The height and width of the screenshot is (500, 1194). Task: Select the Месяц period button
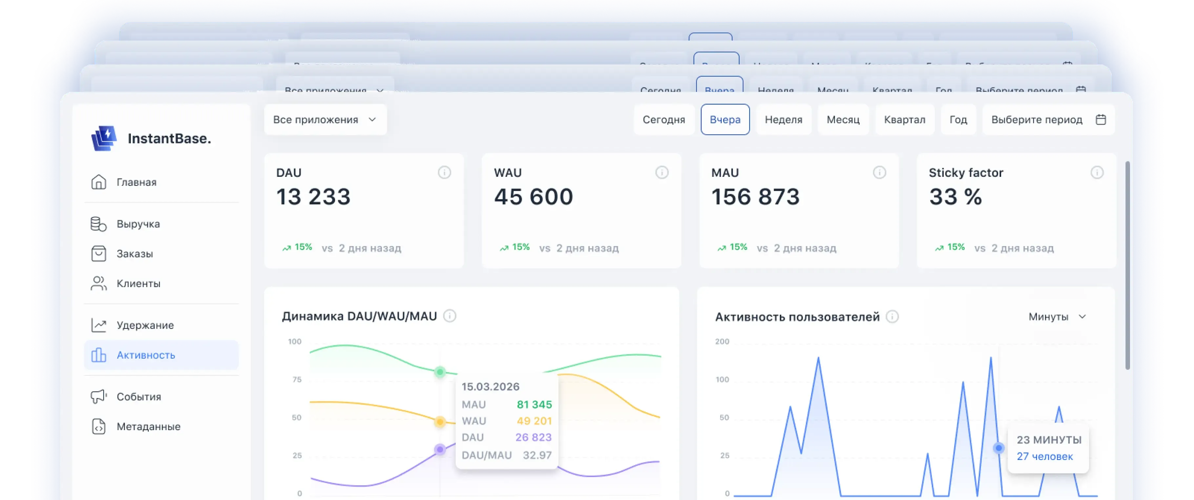[x=843, y=119]
